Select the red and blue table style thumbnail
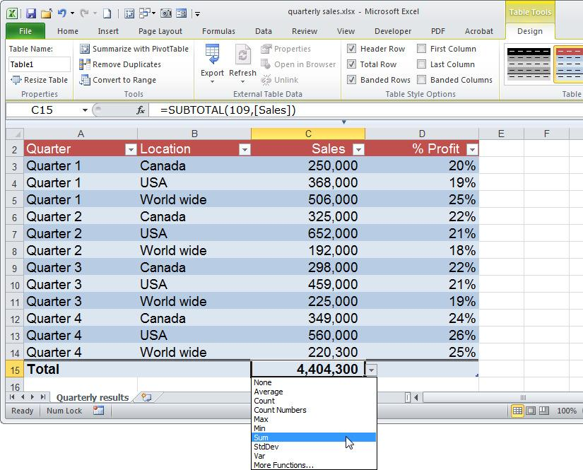 point(568,64)
